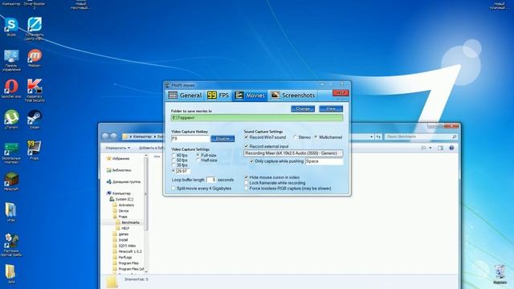Click the Explorer help question-mark icon
Image resolution: width=514 pixels, height=289 pixels.
[451, 148]
